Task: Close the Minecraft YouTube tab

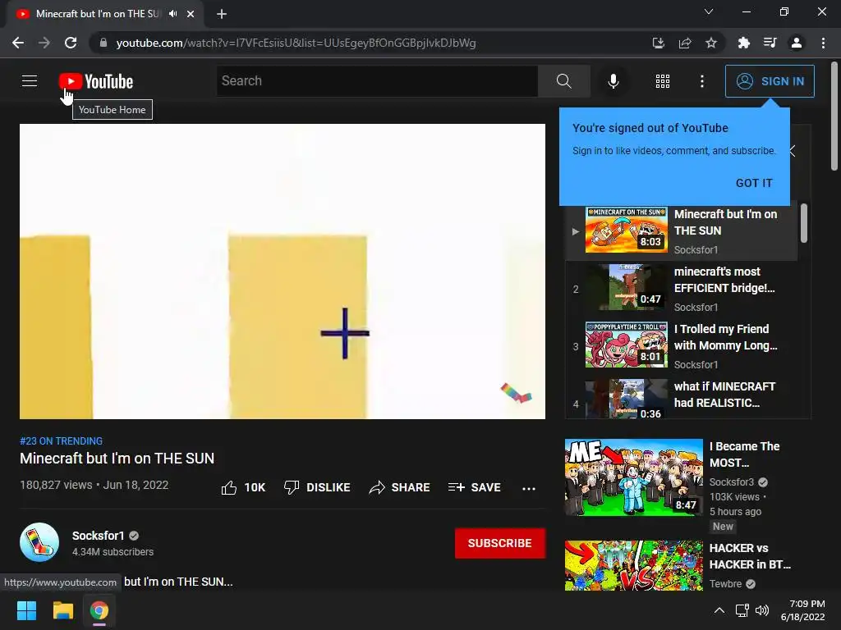Action: tap(191, 14)
